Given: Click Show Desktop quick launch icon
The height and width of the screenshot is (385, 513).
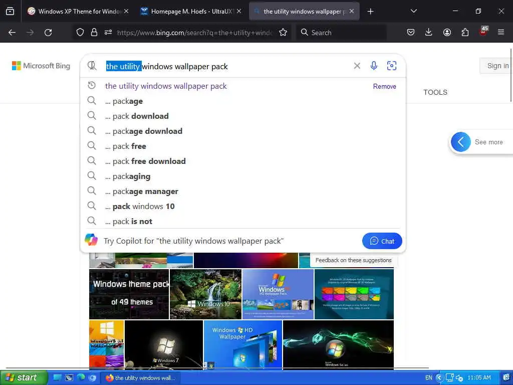Looking at the screenshot, I should [57, 378].
